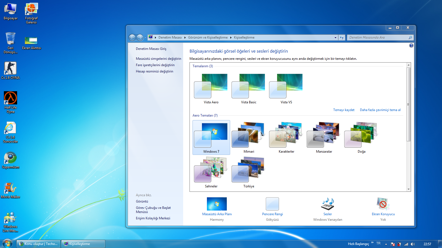Apply the Türkiye theme
This screenshot has width=442, height=248.
249,172
